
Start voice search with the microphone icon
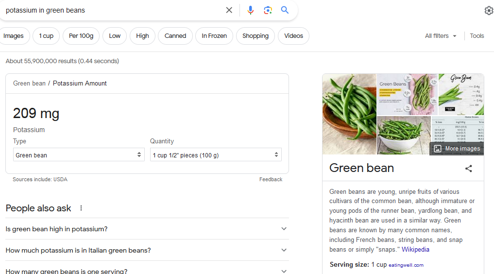click(x=251, y=10)
